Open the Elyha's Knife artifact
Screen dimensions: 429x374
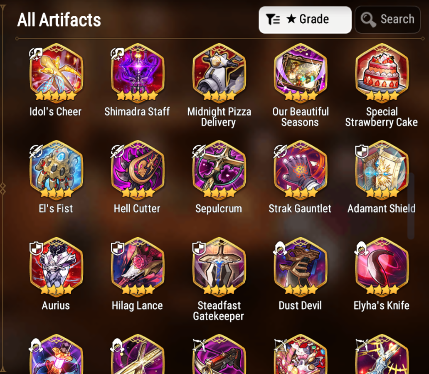pos(382,267)
